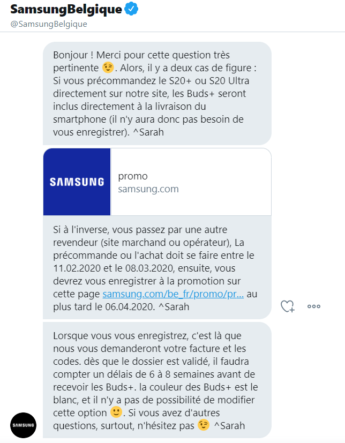Click the date 06.04.2020 in message

coord(130,307)
